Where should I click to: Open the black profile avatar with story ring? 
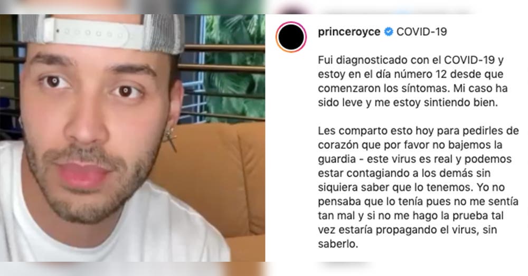[291, 37]
